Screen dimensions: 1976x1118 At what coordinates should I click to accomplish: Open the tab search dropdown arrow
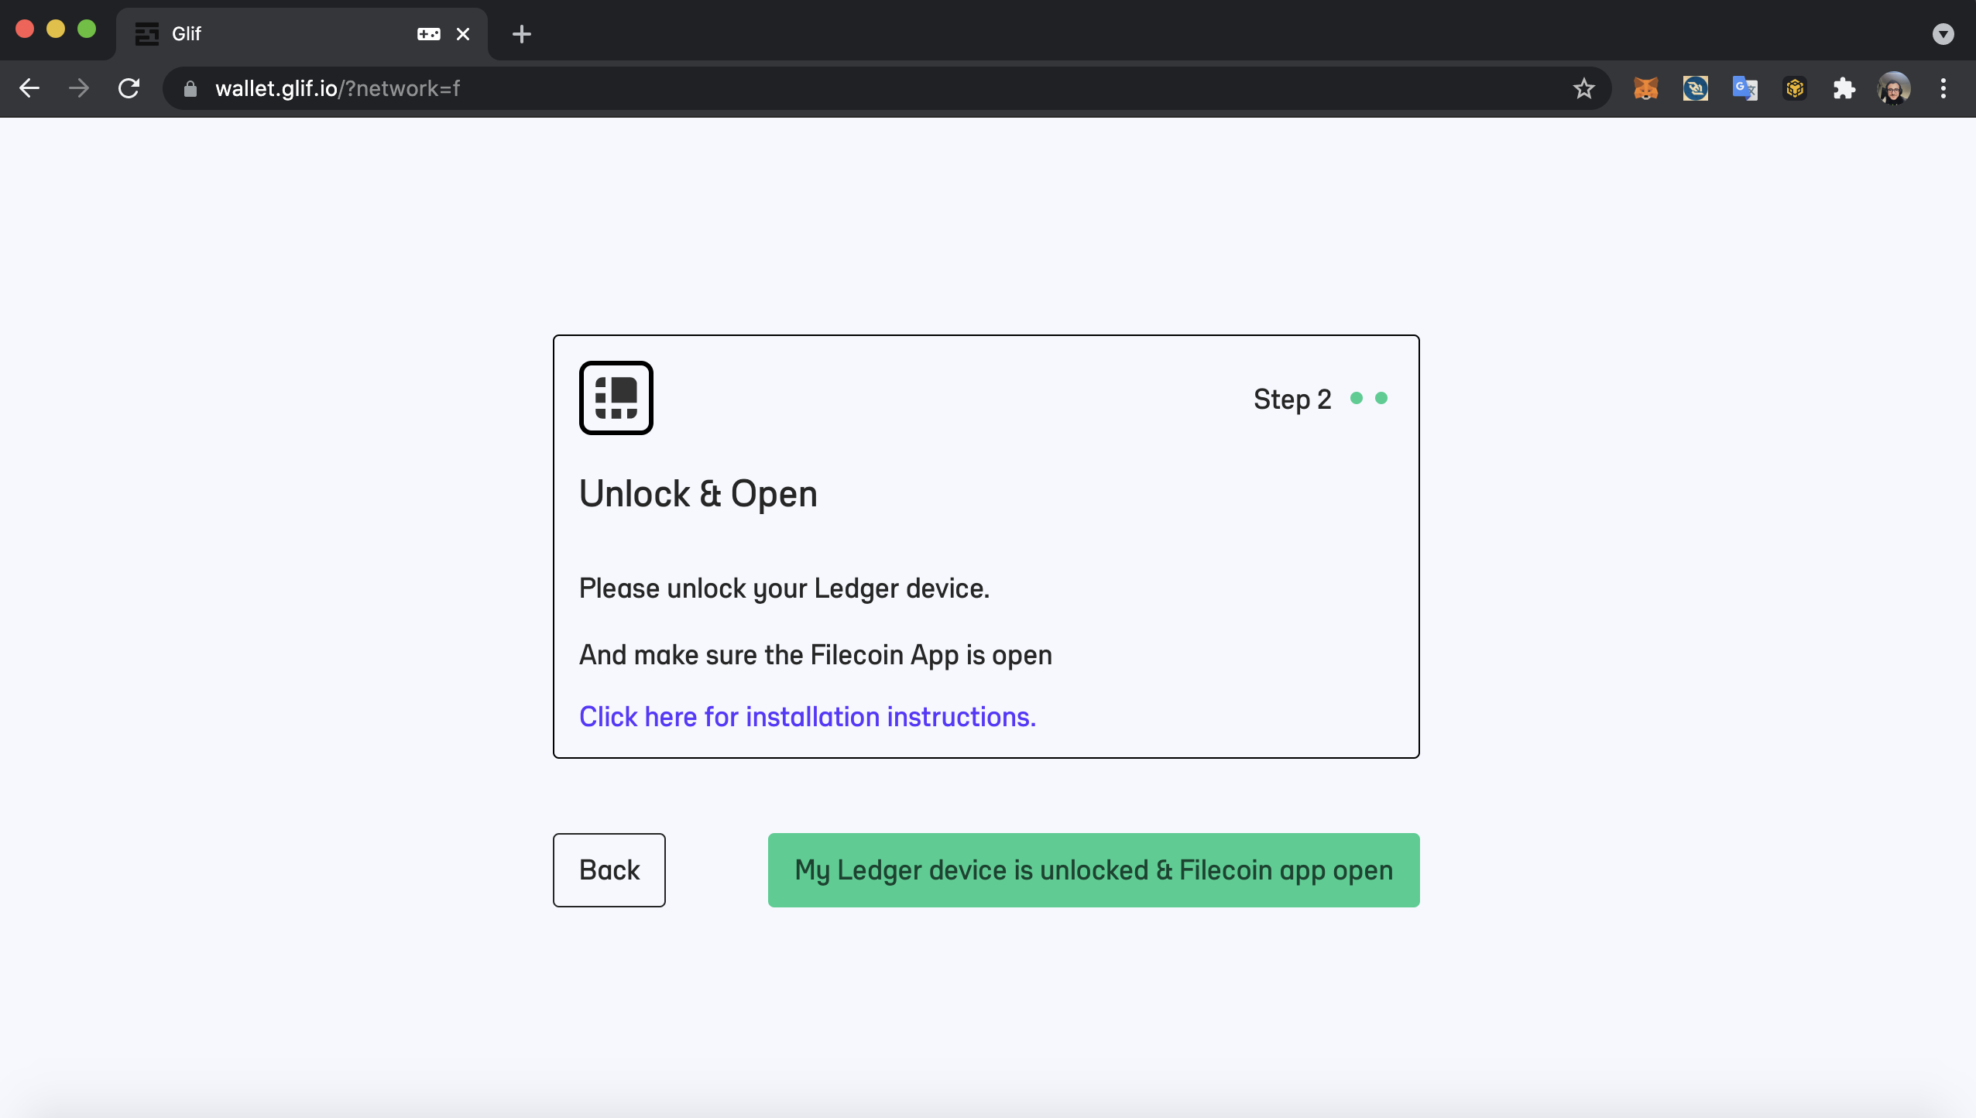(x=1943, y=34)
